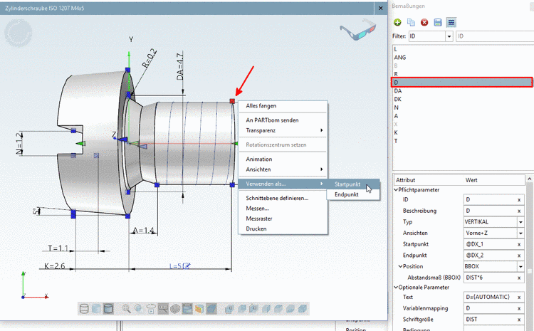The height and width of the screenshot is (331, 534).
Task: Toggle the show dimensions viewport icon
Action: 187,309
